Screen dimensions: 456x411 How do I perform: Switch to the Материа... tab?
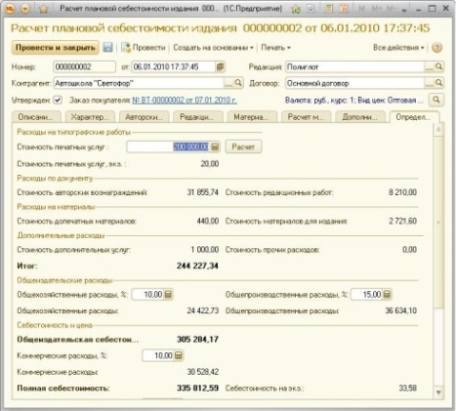[251, 117]
